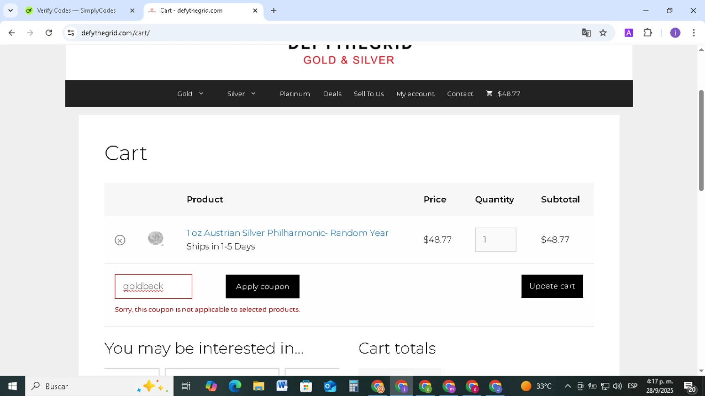Go to My account
The width and height of the screenshot is (705, 396).
[415, 93]
